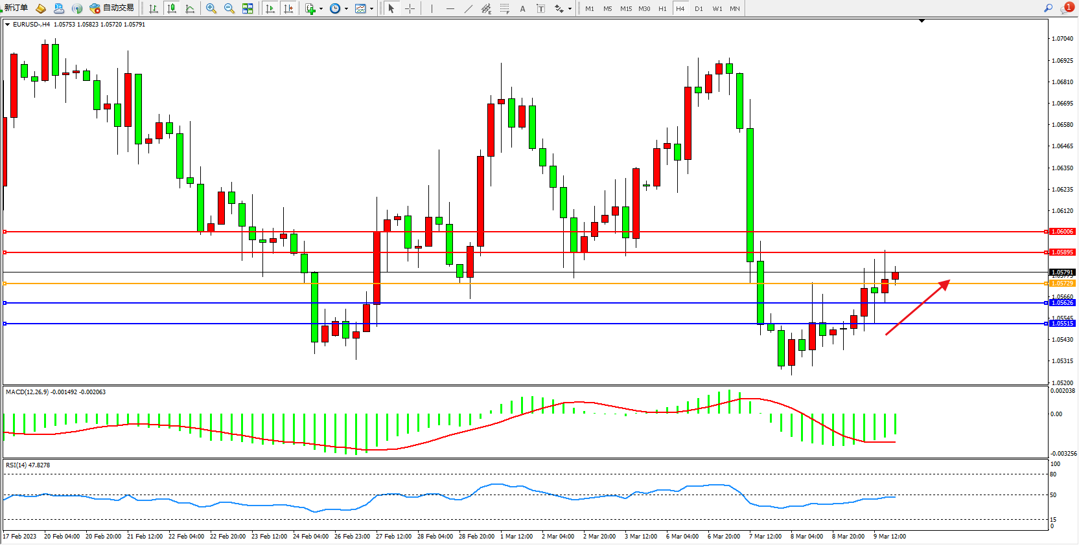Toggle chart auto scroll
The height and width of the screenshot is (545, 1079).
pyautogui.click(x=270, y=8)
